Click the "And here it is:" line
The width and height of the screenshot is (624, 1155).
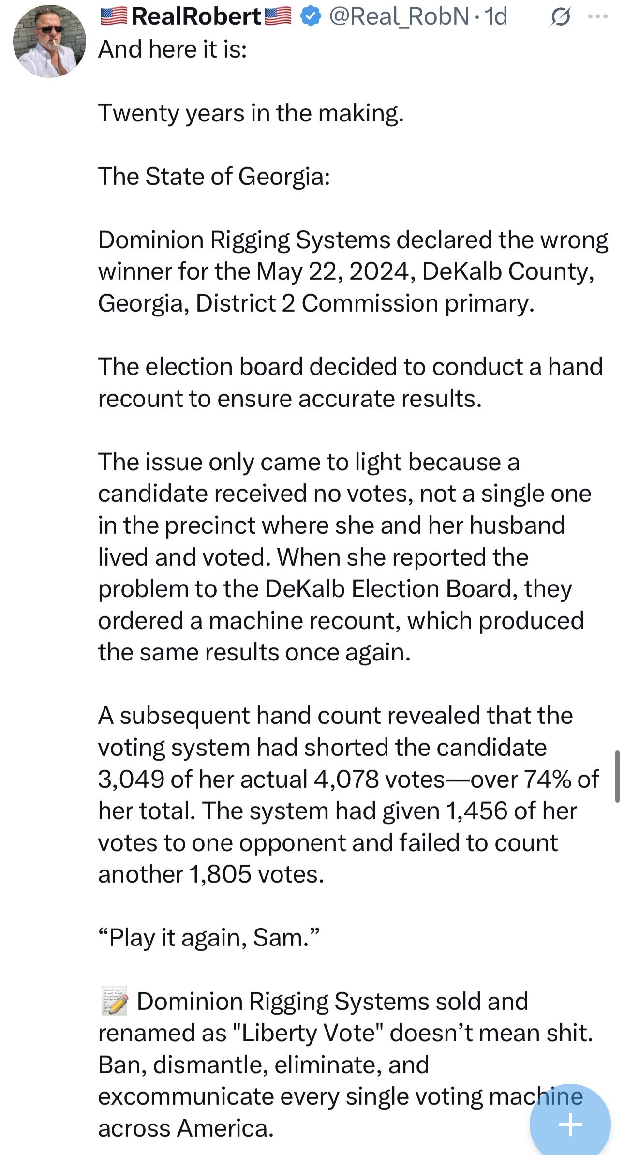(173, 49)
